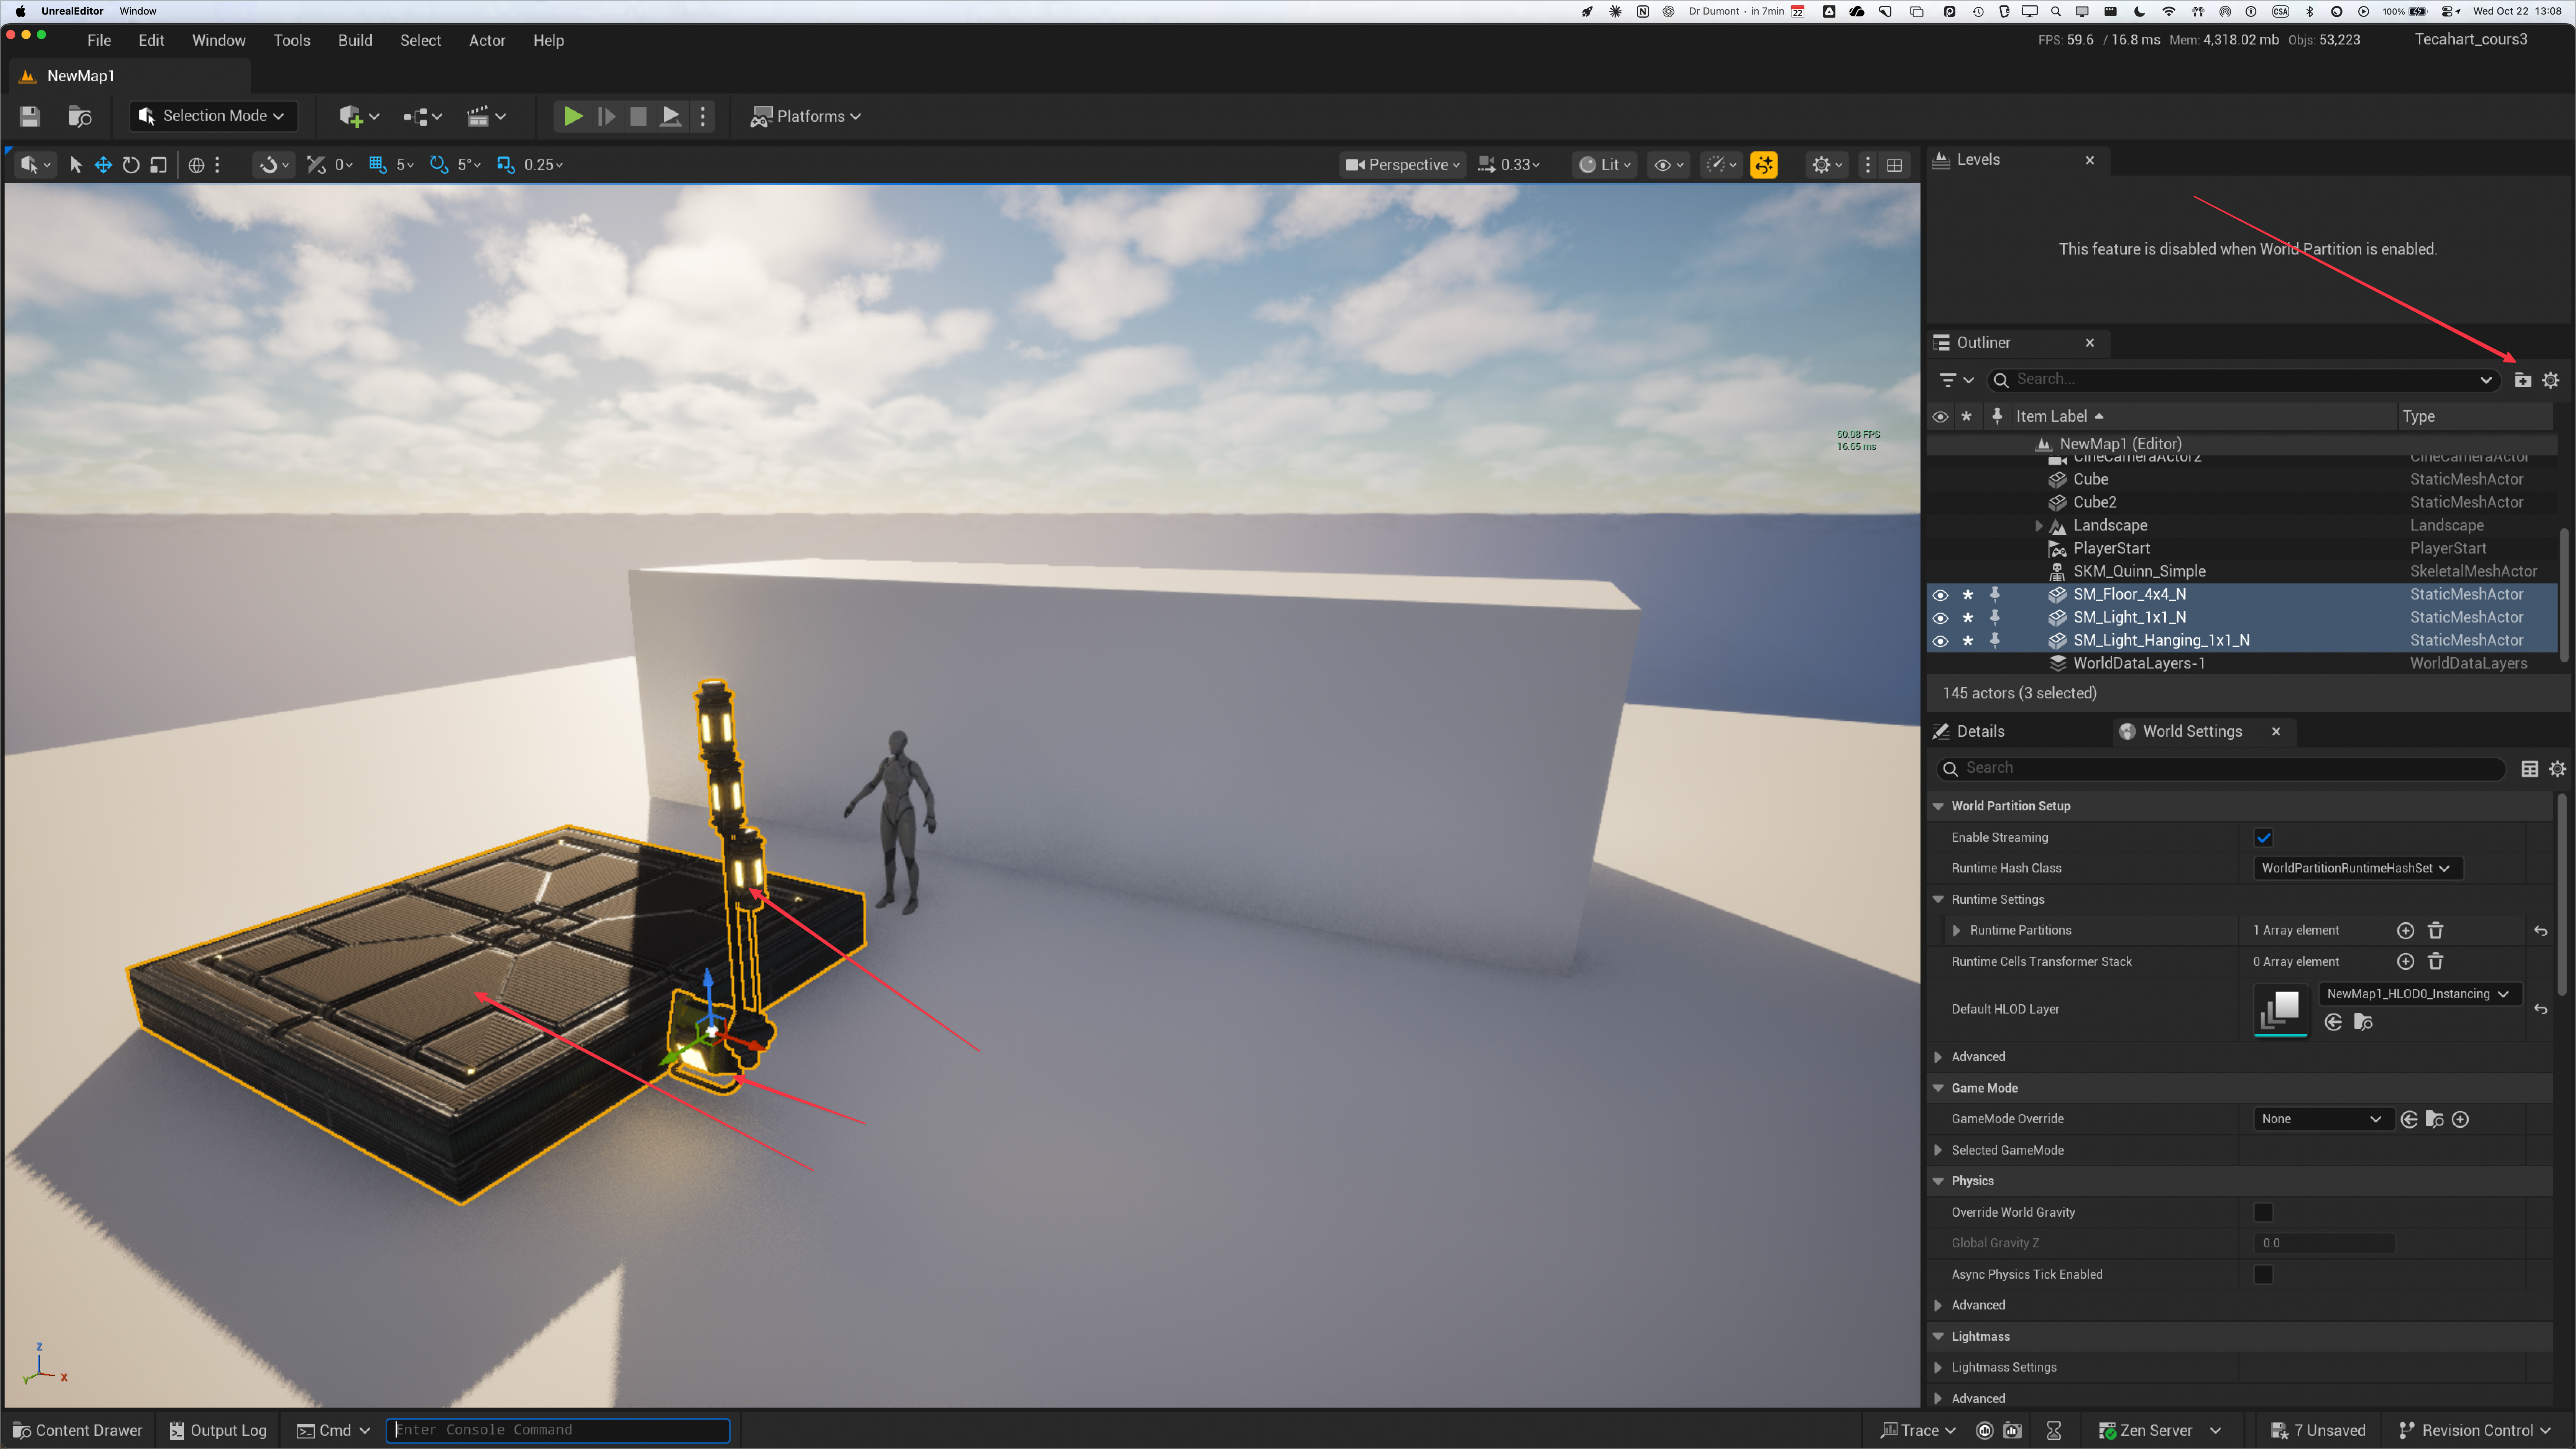The height and width of the screenshot is (1449, 2576).
Task: Open the Perspective viewport type dropdown
Action: (1402, 165)
